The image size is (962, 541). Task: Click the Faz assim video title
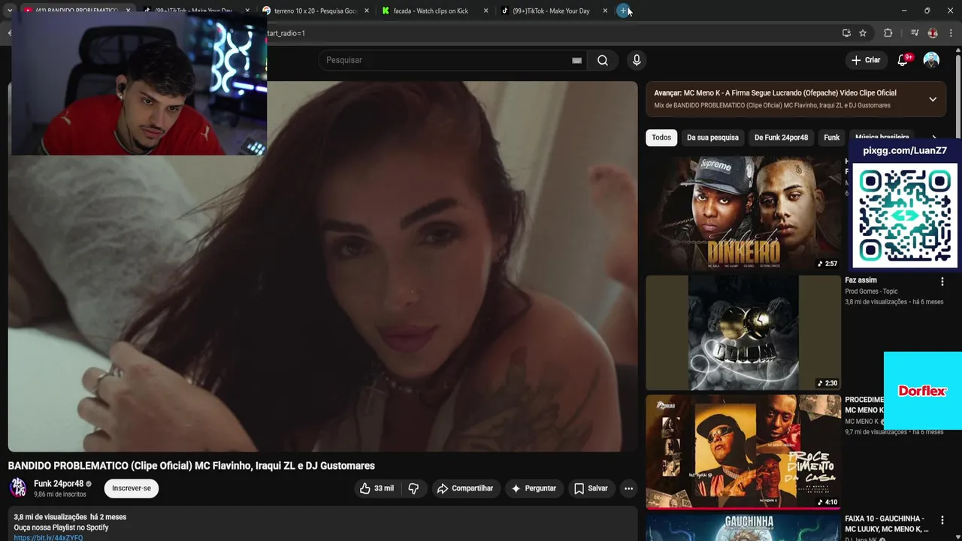point(861,280)
